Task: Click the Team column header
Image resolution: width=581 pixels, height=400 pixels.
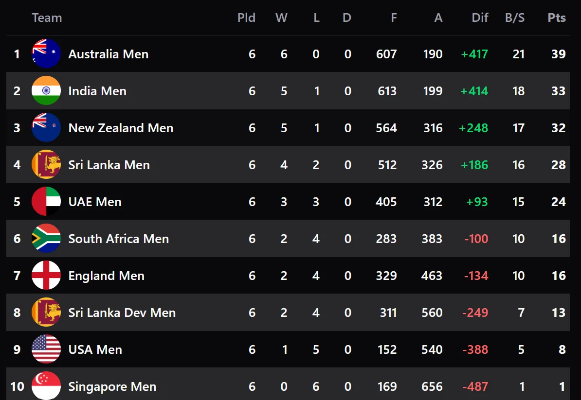Action: tap(47, 18)
